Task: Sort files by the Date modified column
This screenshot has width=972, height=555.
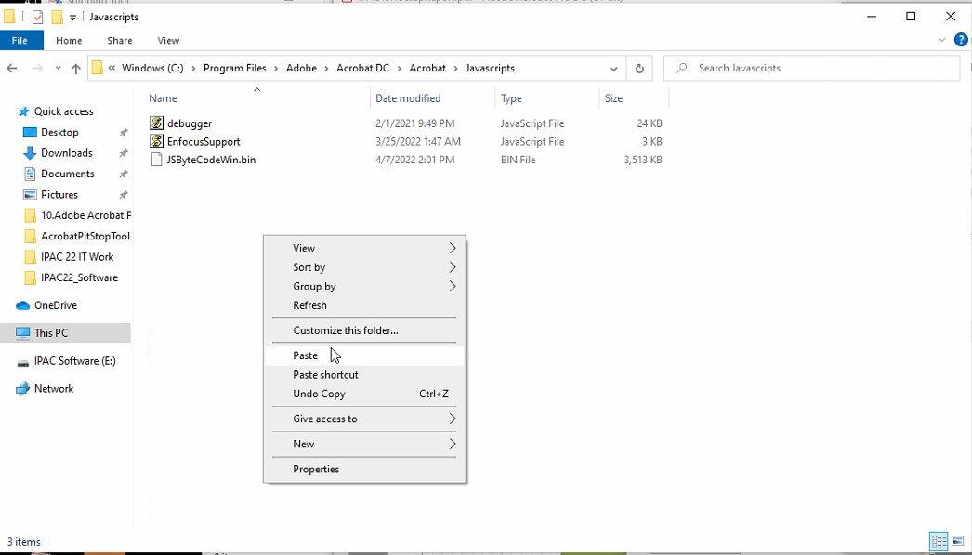Action: pos(408,98)
